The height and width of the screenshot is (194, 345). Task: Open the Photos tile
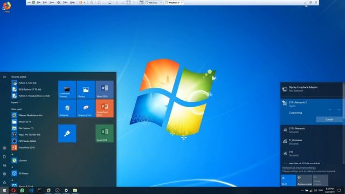86,89
